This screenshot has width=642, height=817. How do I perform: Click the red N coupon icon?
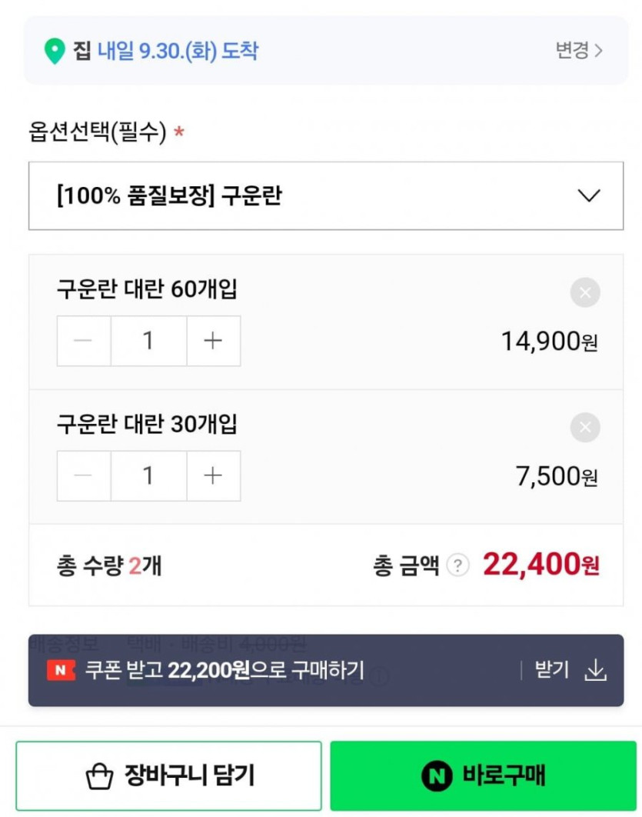(x=61, y=670)
